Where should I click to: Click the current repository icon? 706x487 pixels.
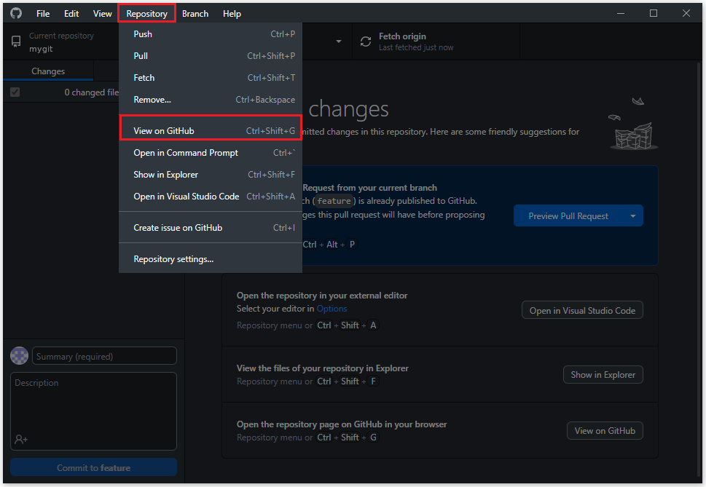tap(16, 42)
